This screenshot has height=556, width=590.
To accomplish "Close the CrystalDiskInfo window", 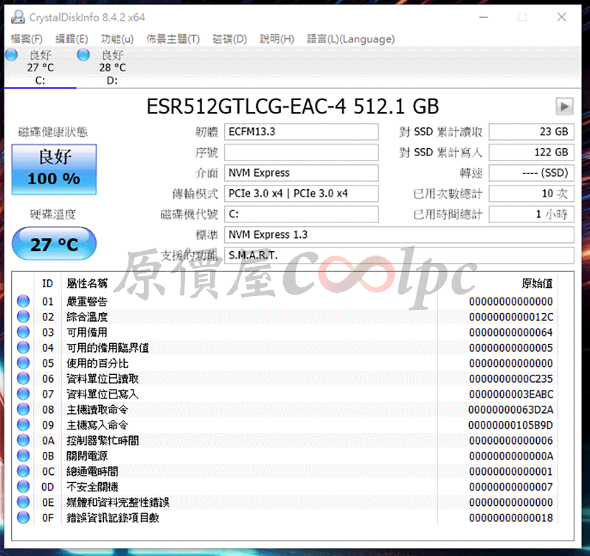I will click(x=561, y=17).
